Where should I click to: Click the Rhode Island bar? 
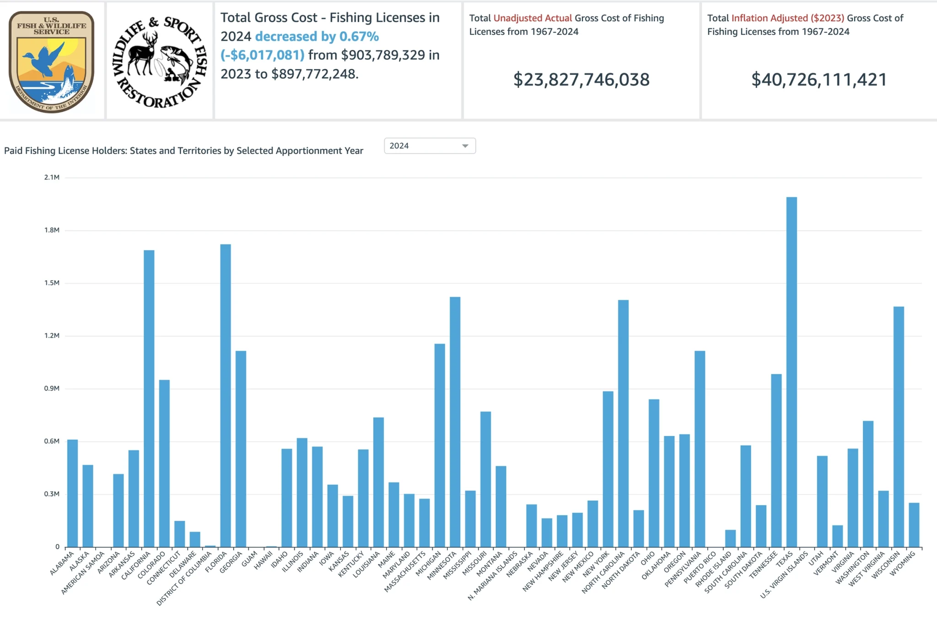click(730, 538)
